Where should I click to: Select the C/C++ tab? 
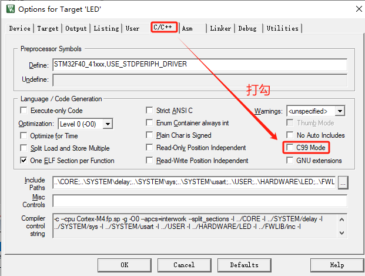point(164,27)
